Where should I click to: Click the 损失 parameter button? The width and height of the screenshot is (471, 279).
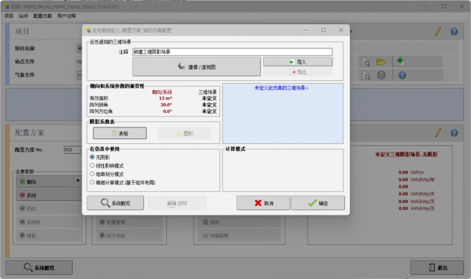tap(49, 208)
